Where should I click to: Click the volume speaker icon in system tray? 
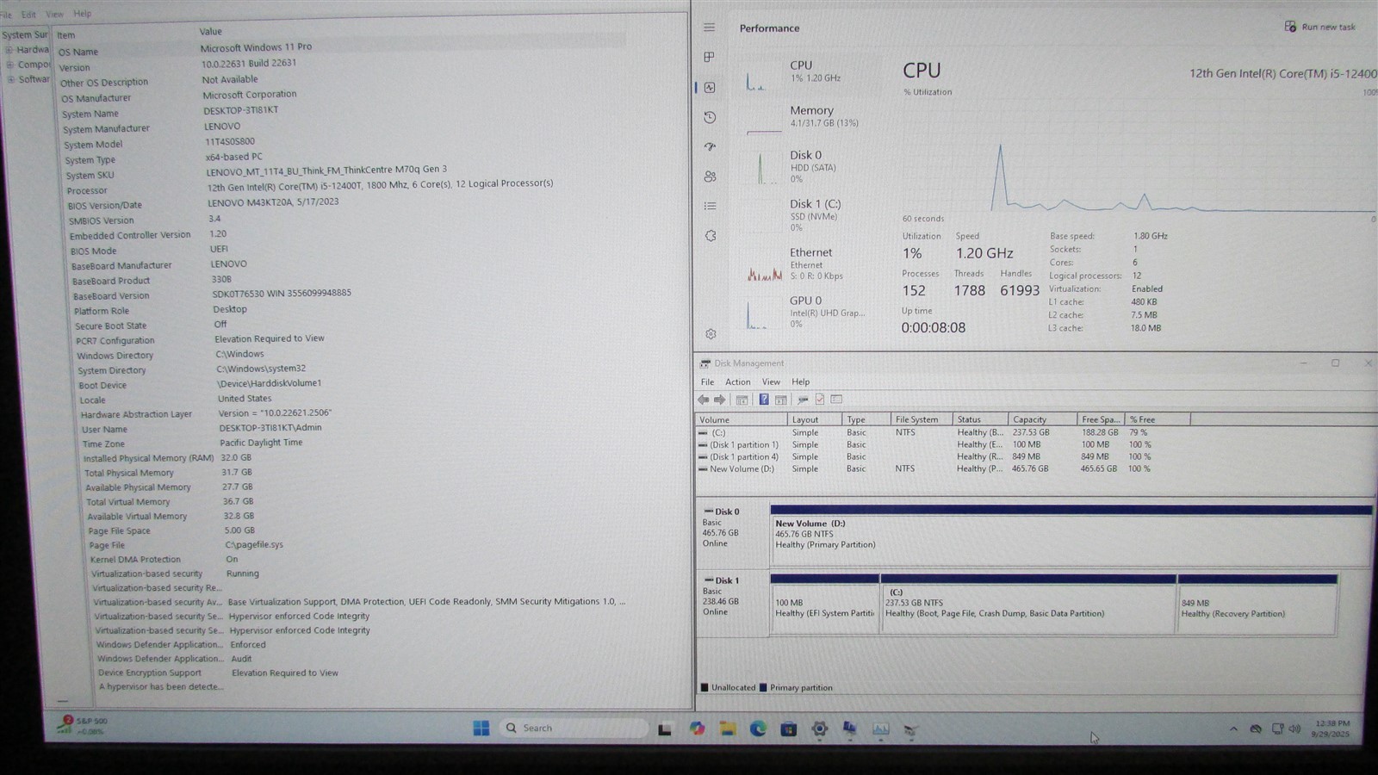pyautogui.click(x=1294, y=729)
